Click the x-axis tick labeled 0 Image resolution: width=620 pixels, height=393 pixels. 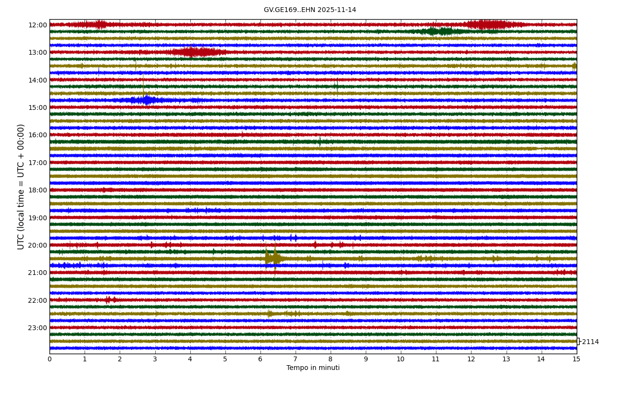(50, 359)
